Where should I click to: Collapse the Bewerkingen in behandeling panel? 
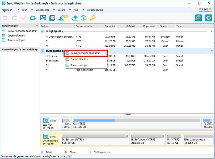(x=37, y=49)
